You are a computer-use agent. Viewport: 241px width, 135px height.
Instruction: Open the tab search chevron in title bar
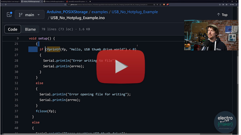(223, 1)
